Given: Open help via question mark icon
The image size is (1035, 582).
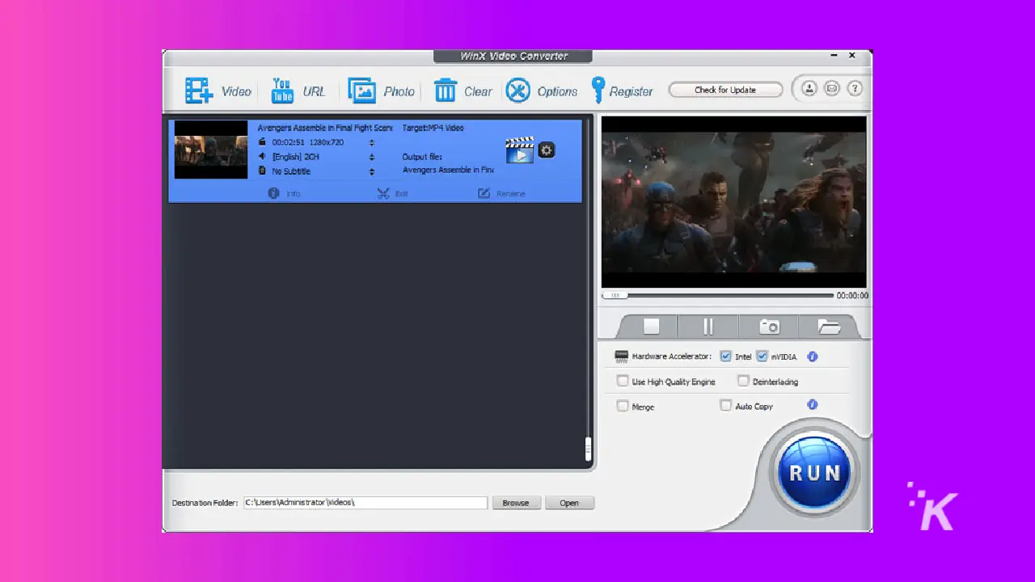Looking at the screenshot, I should pos(855,89).
